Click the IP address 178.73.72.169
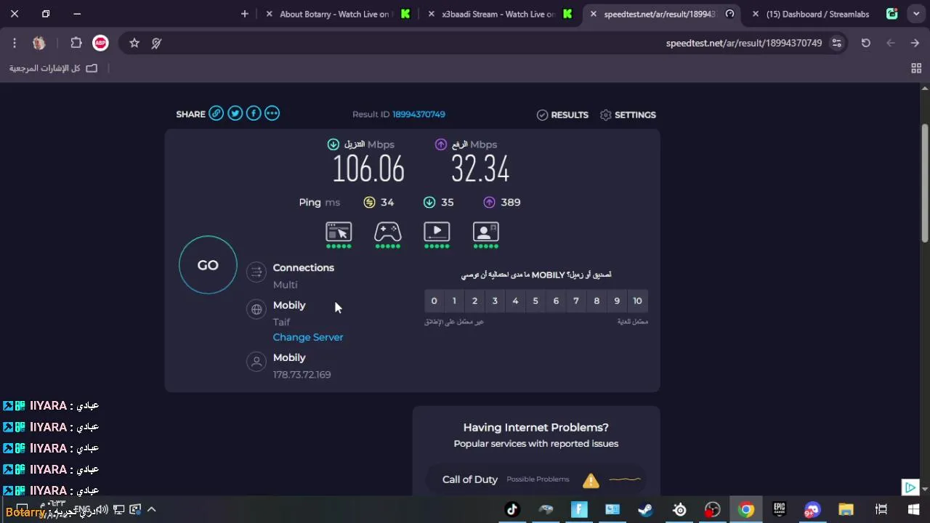The image size is (930, 523). 302,375
